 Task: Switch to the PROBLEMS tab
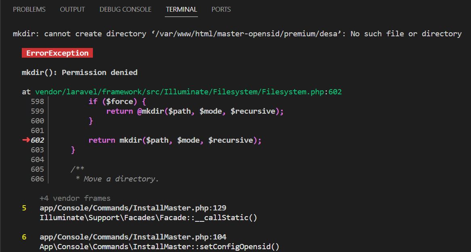click(x=29, y=9)
